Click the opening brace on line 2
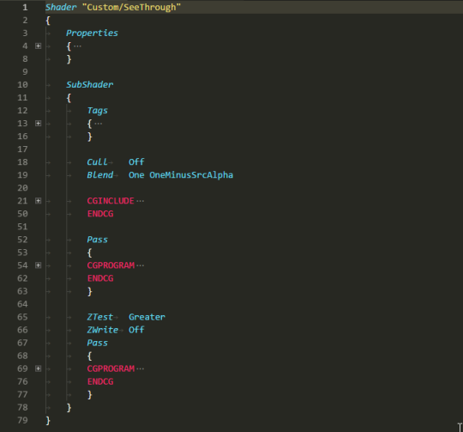 coord(48,21)
